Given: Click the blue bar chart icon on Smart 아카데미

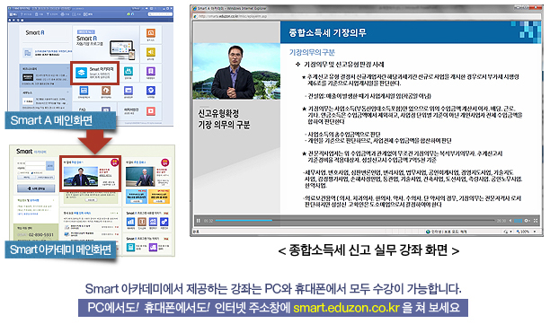Looking at the screenshot, I should coord(130,222).
